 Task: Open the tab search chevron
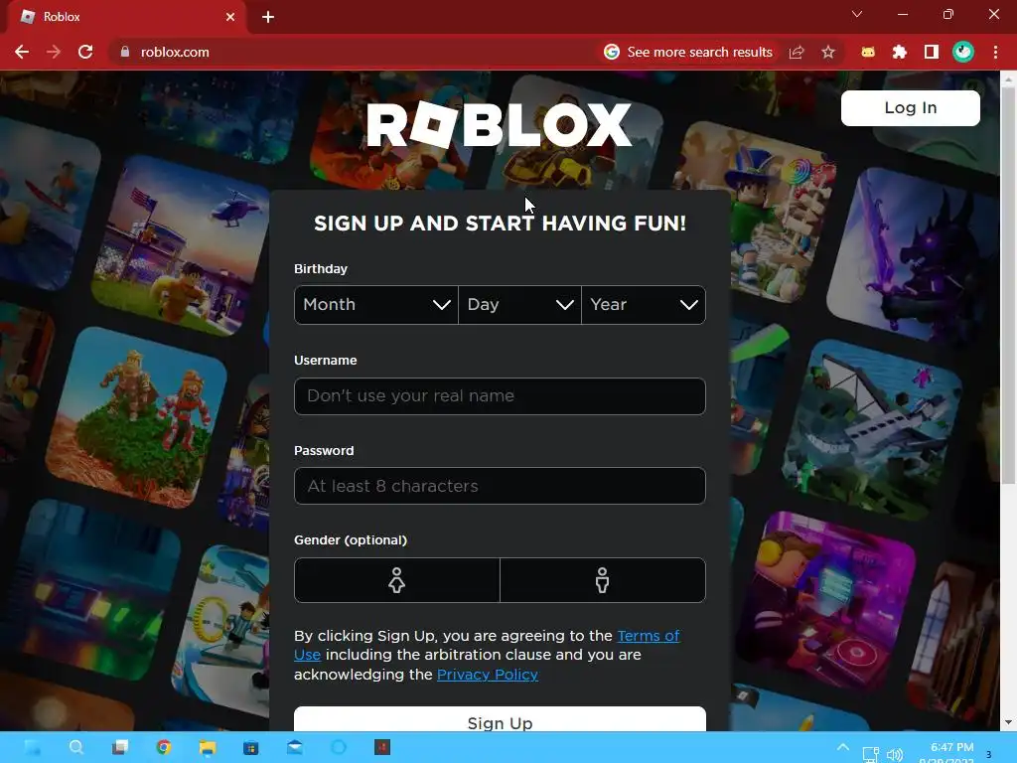[857, 14]
